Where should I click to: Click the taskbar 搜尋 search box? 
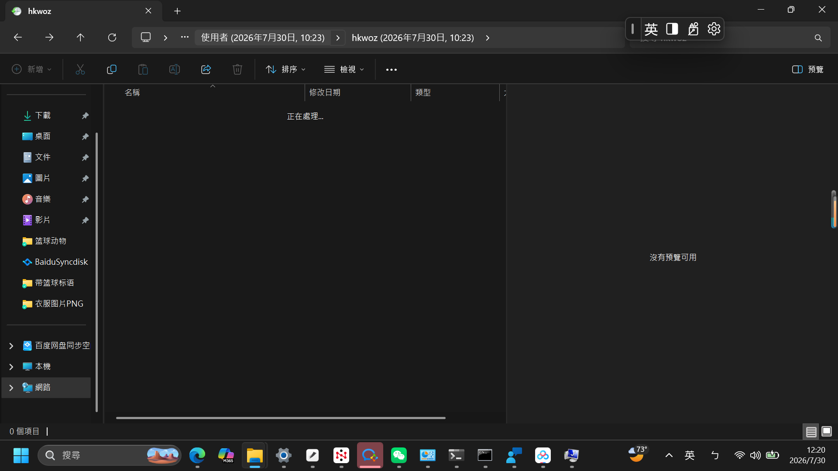[x=110, y=455]
